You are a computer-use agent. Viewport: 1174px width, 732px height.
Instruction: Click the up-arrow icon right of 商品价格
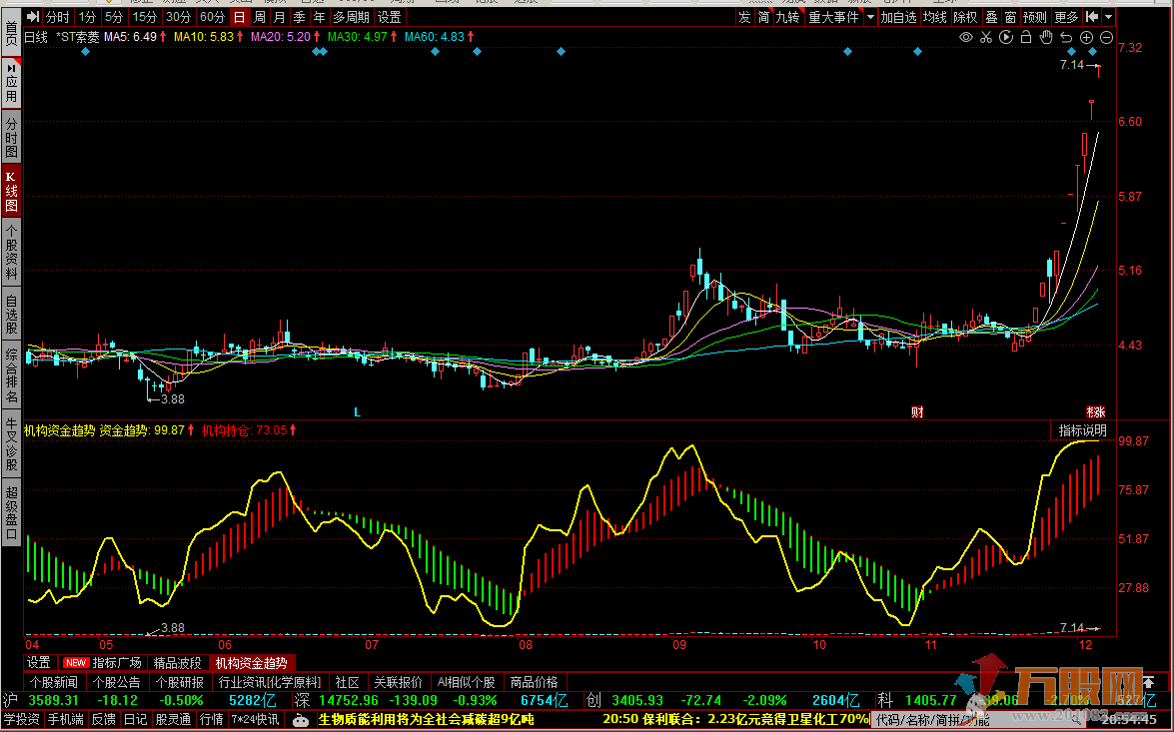(1148, 683)
